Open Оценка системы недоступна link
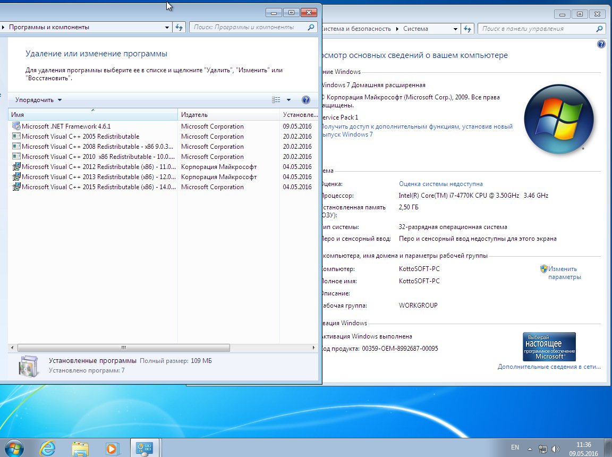This screenshot has height=457, width=612. pos(440,184)
